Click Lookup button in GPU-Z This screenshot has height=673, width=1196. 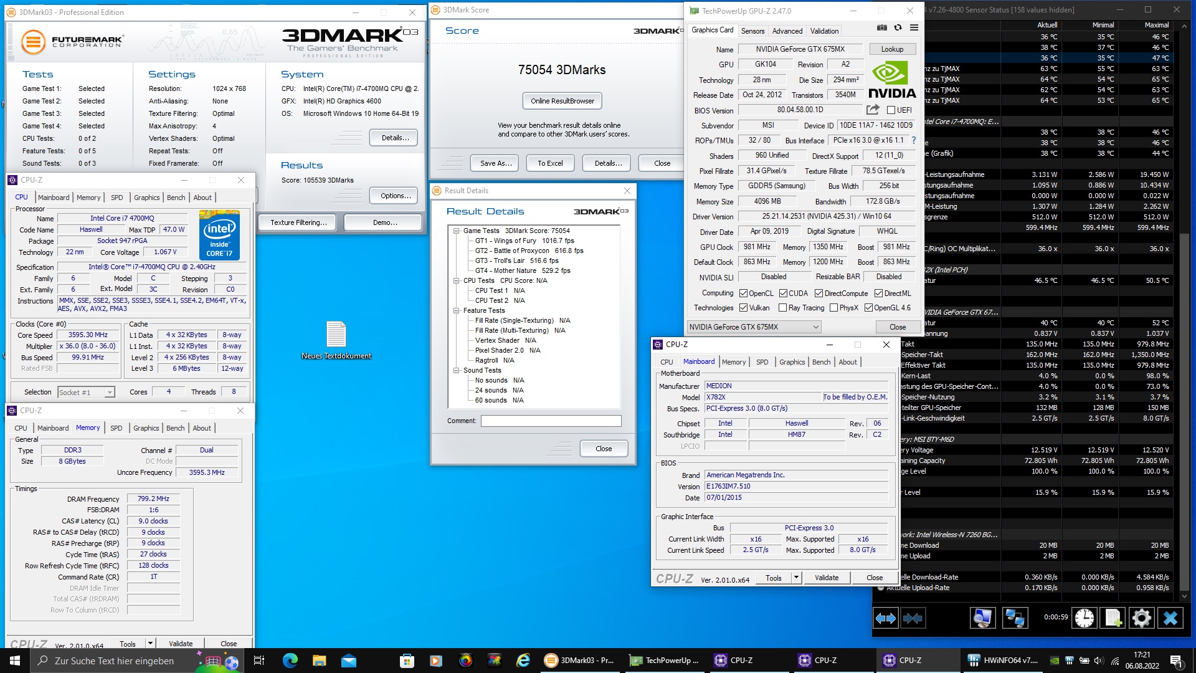click(x=891, y=49)
